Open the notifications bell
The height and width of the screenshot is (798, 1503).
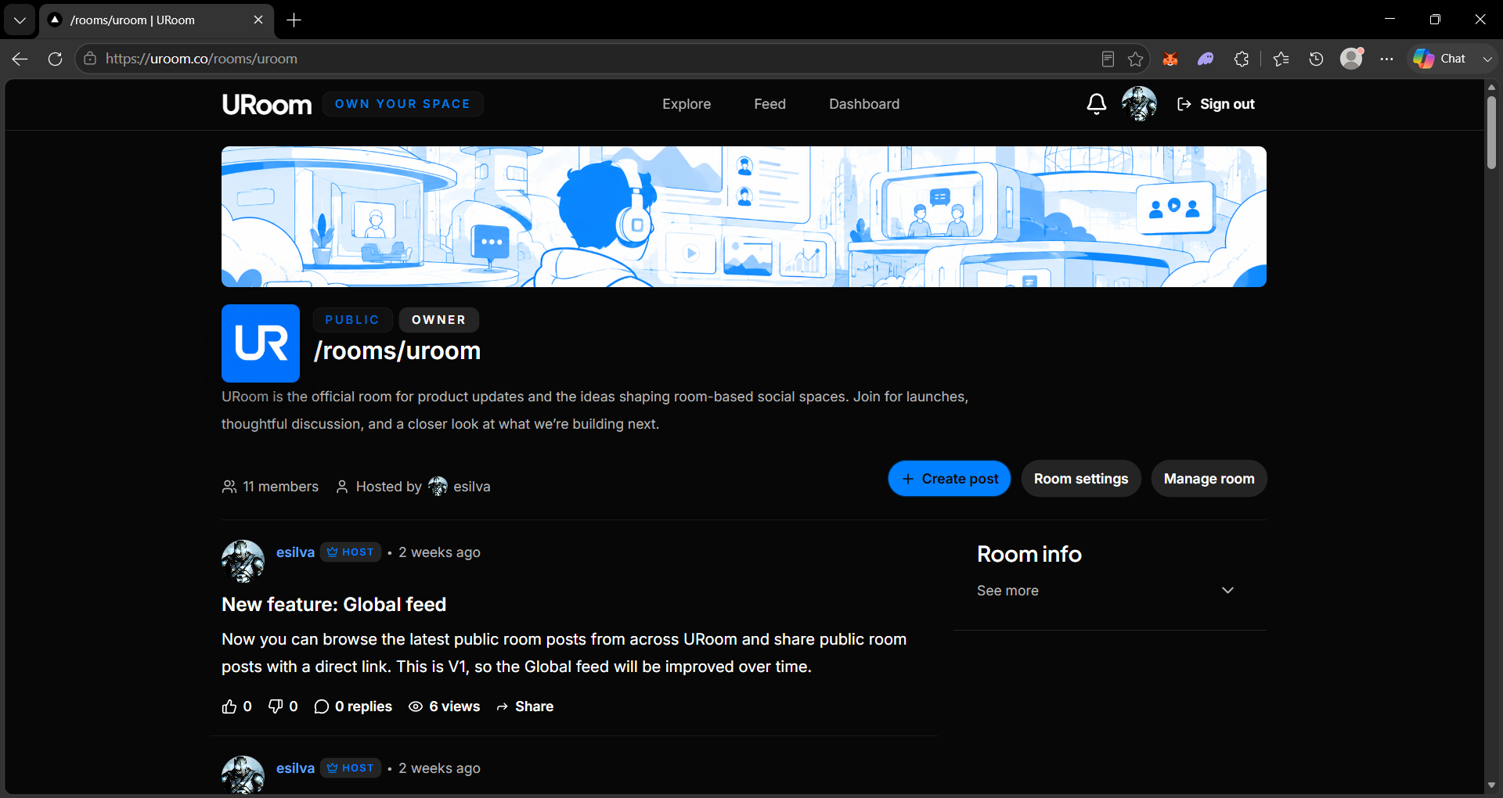[1096, 104]
